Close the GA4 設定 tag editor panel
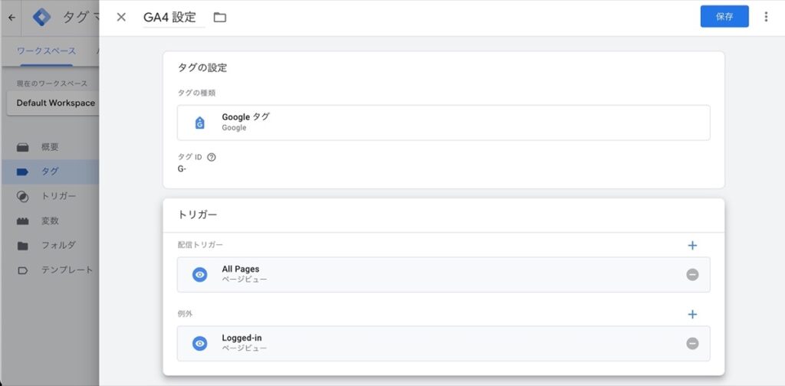Image resolution: width=785 pixels, height=386 pixels. (x=121, y=17)
